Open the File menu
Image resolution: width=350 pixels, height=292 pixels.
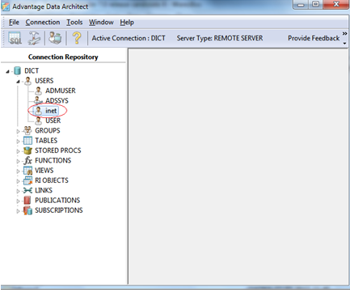pos(14,22)
